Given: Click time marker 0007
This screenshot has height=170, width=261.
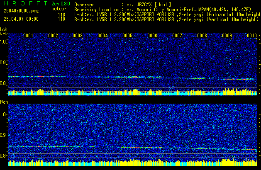Looking at the screenshot, I should [x=177, y=36].
